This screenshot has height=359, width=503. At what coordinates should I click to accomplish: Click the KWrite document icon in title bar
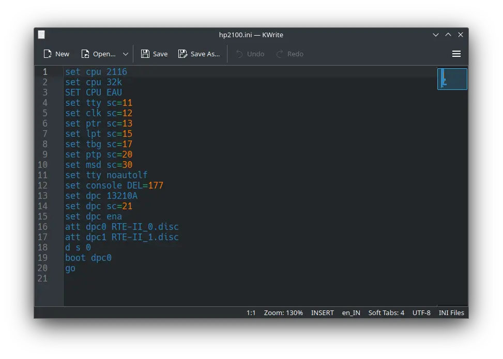tap(41, 35)
